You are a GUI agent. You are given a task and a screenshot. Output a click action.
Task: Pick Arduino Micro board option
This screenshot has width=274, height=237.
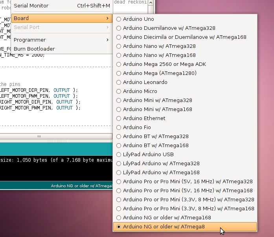tap(185, 91)
